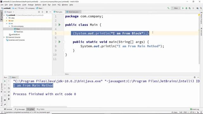Print the Run console output
This screenshot has width=203, height=114.
(x=9, y=95)
